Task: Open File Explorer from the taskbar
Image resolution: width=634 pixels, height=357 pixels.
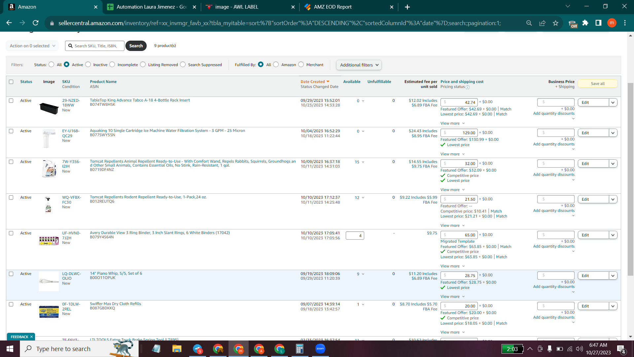Action: pos(177,349)
